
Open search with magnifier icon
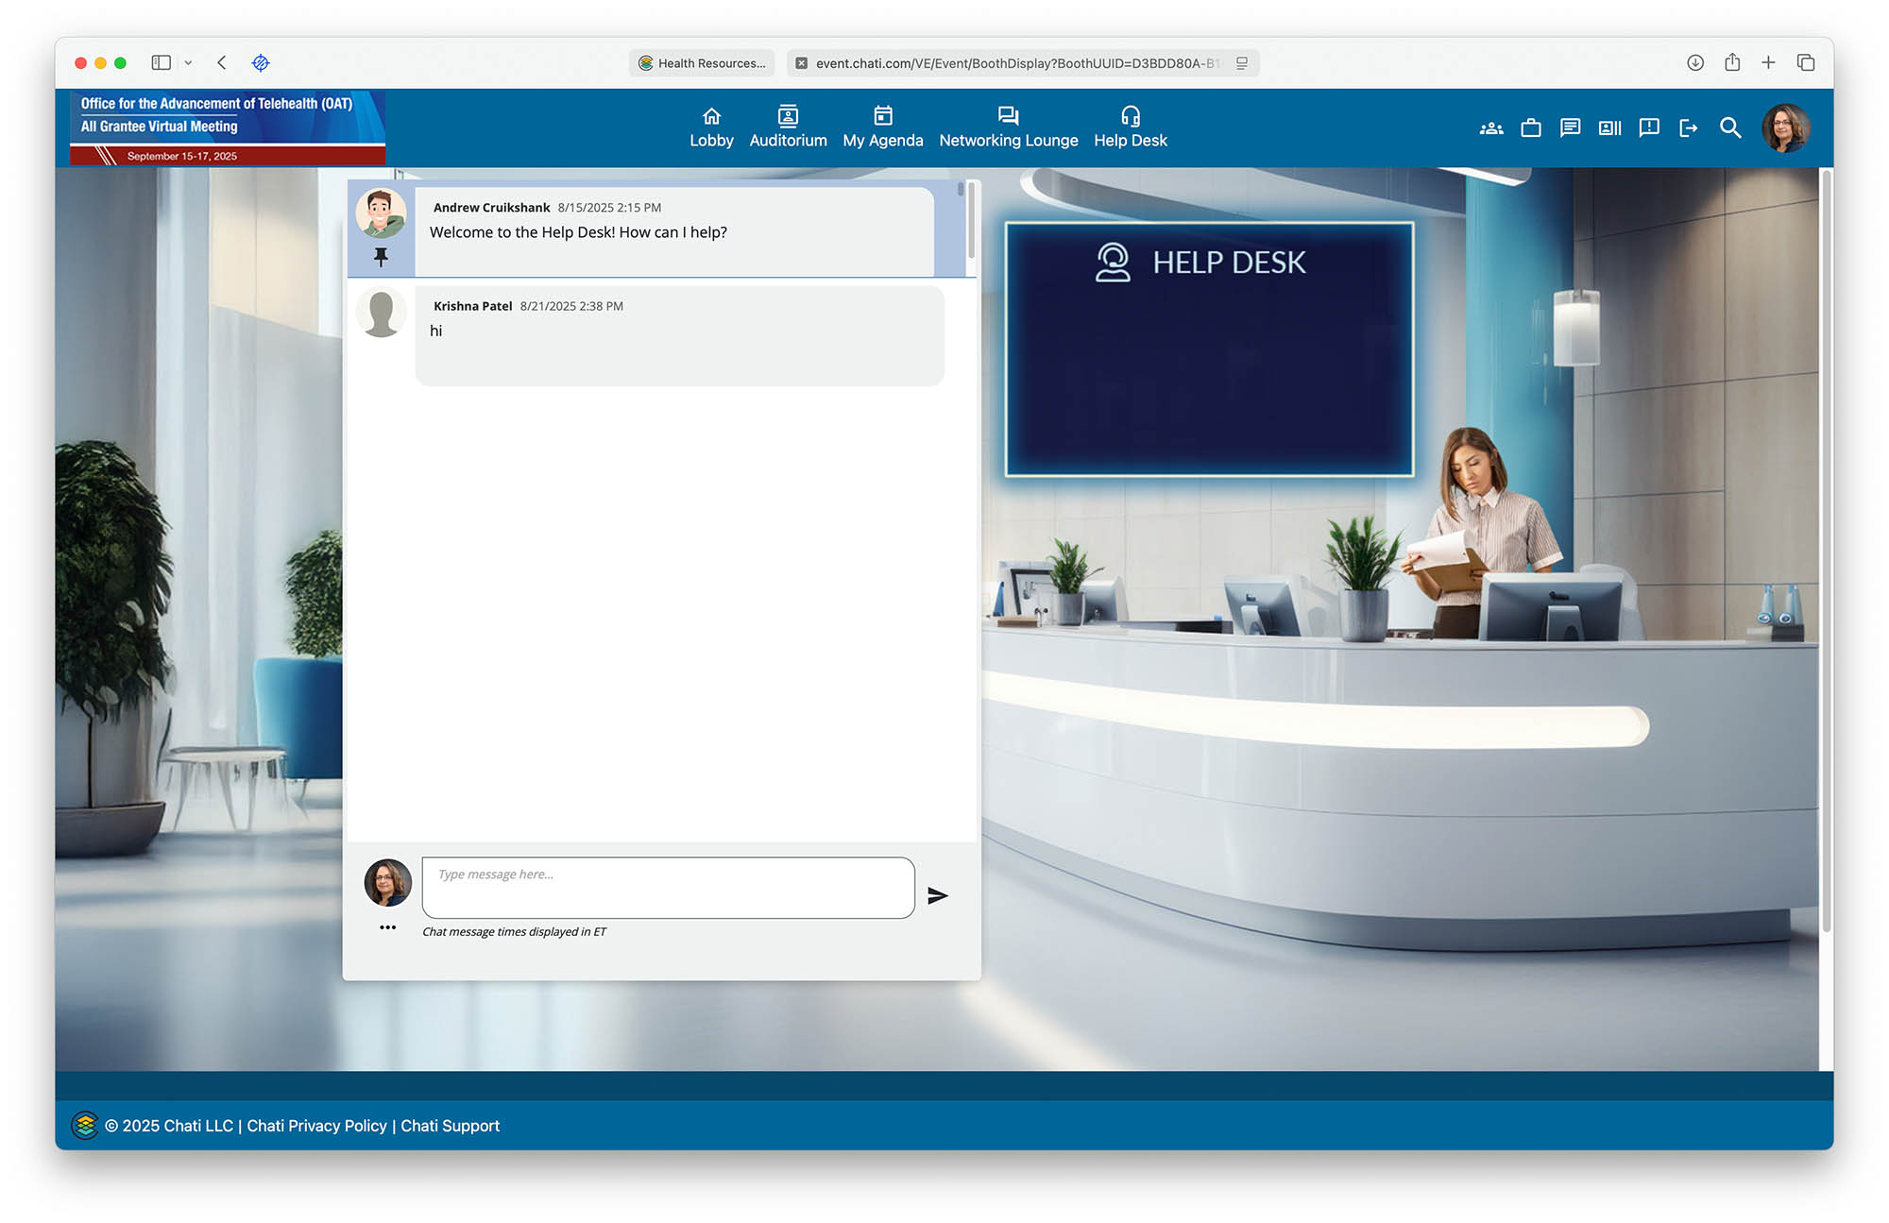(x=1729, y=128)
